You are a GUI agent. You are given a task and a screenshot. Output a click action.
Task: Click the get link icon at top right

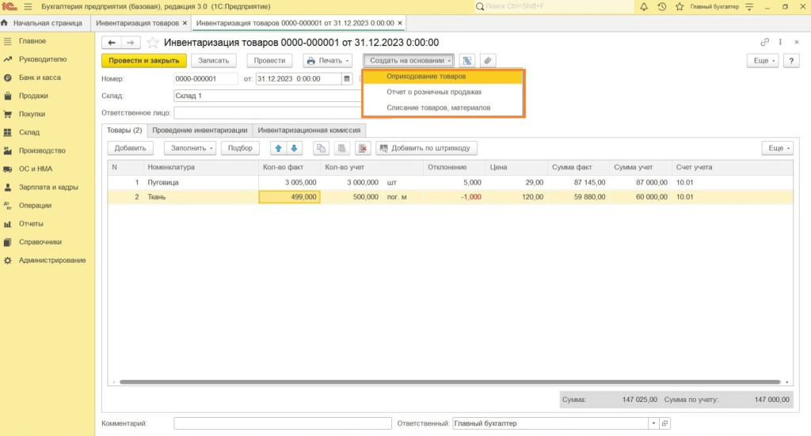coord(764,42)
